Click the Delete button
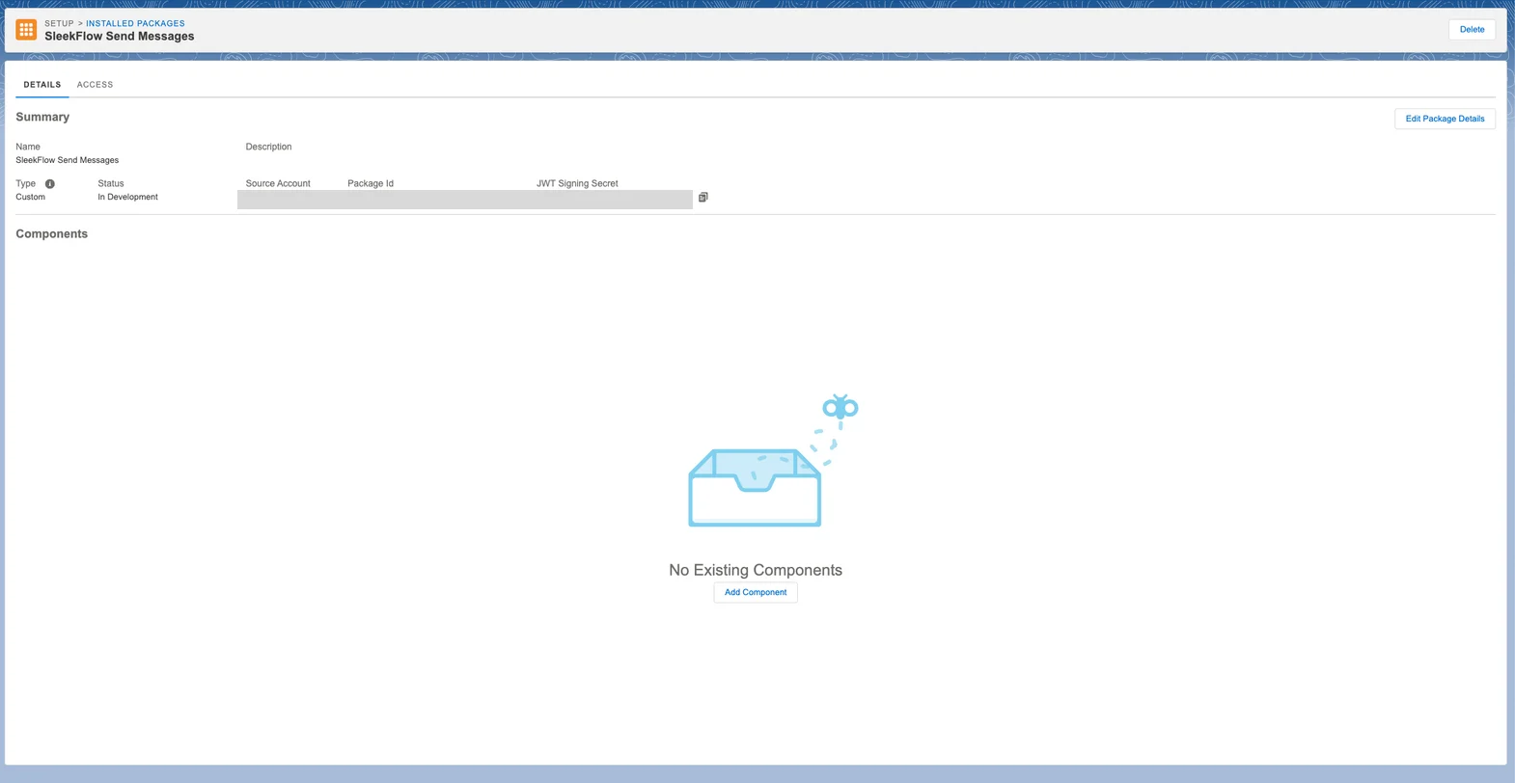 tap(1472, 29)
